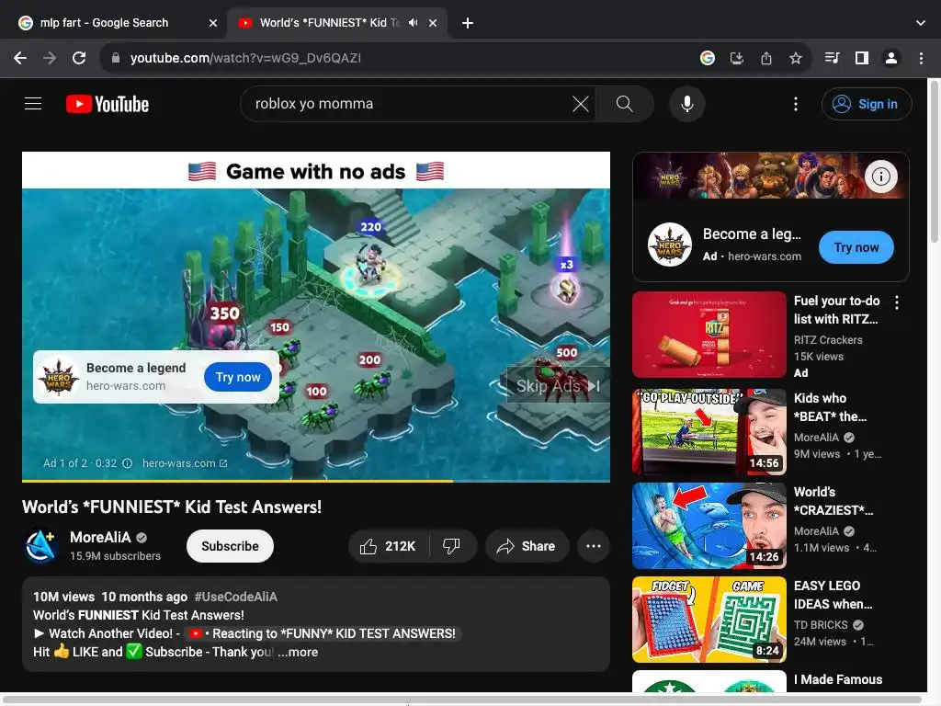Open #UseCodeAliA hashtag
This screenshot has width=941, height=706.
236,597
